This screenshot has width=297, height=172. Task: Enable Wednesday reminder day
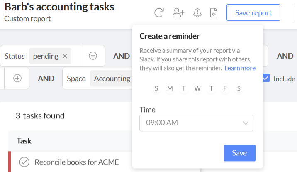coord(197,88)
